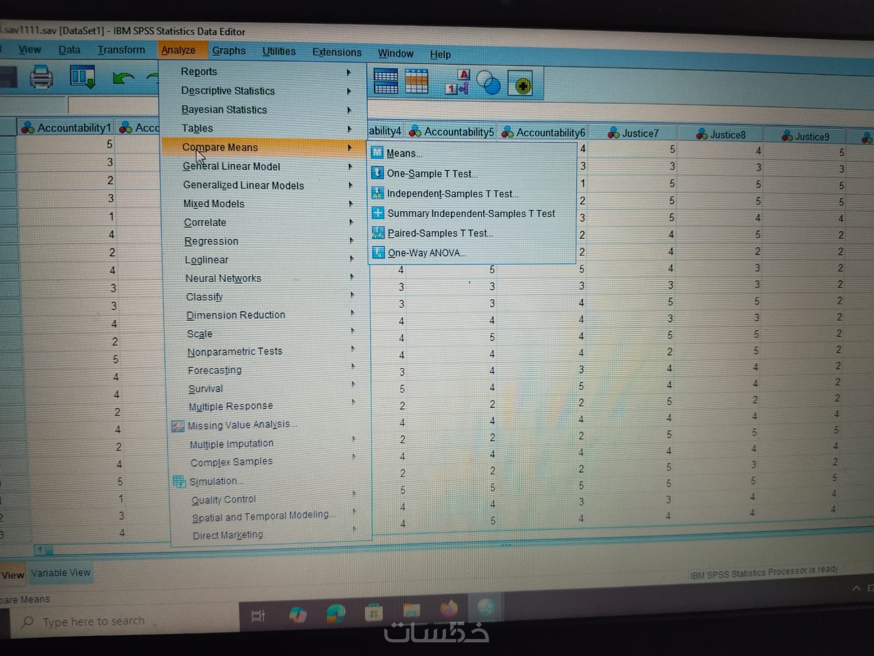Screen dimensions: 874x656
Task: Open File Explorer from the taskbar
Action: click(x=412, y=611)
